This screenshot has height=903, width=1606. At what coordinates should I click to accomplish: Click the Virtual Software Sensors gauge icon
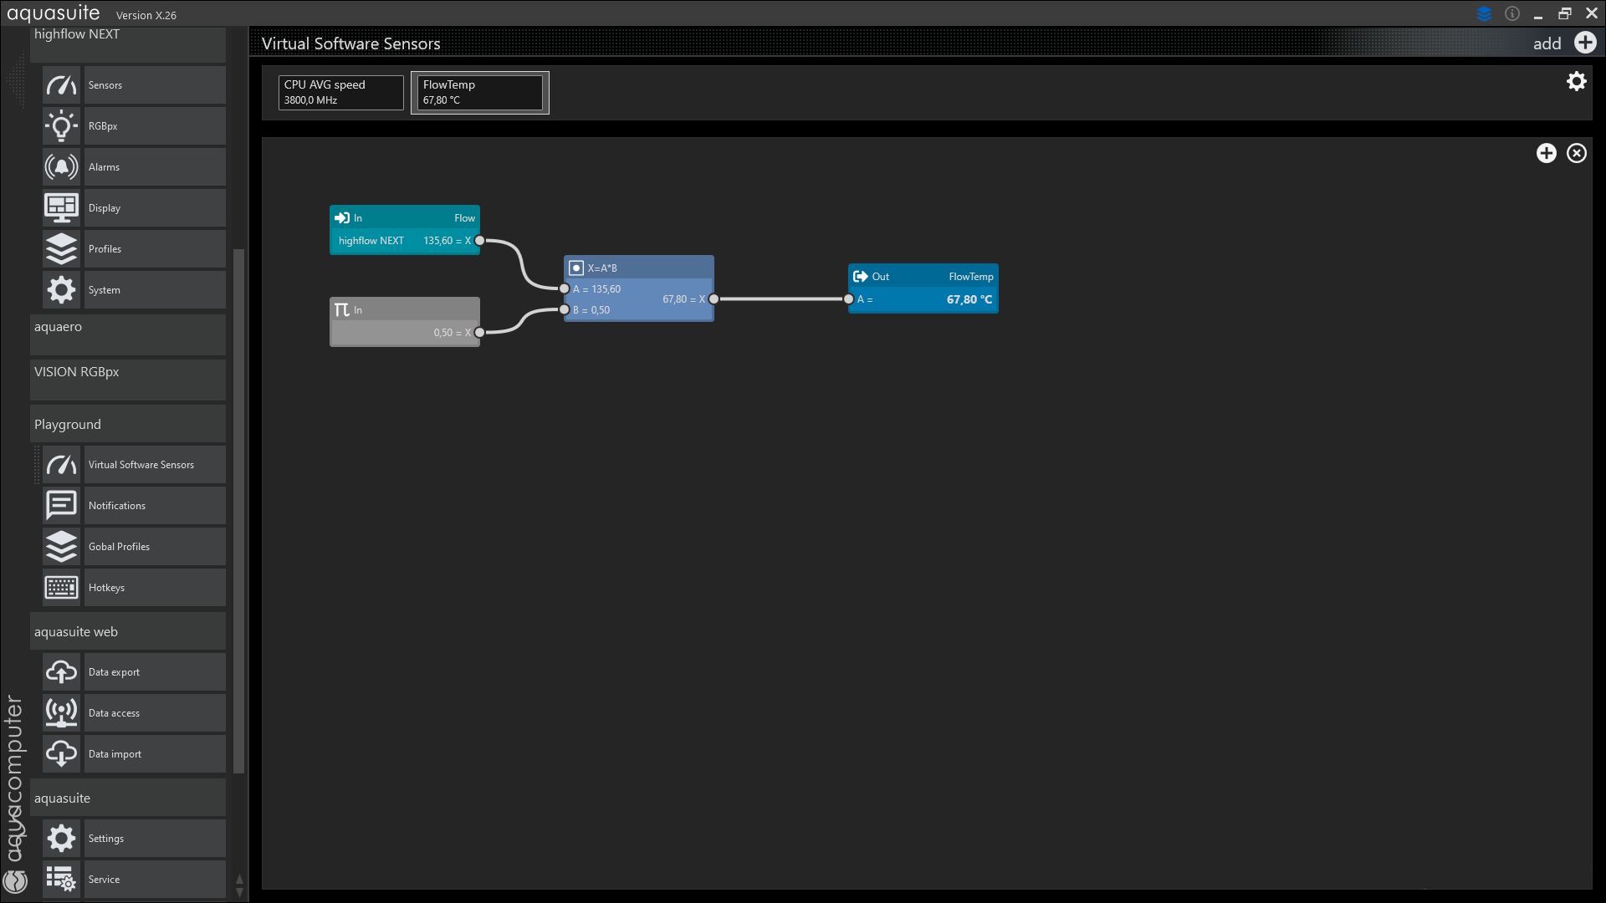(x=61, y=465)
